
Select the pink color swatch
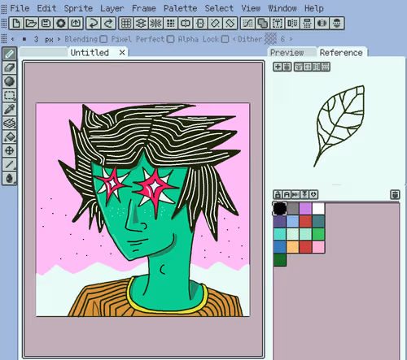click(318, 247)
